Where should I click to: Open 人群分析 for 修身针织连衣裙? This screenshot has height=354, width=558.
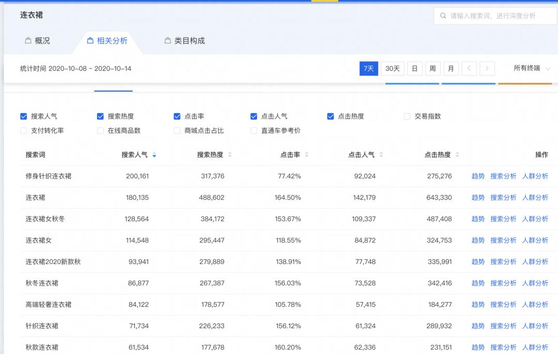pos(536,176)
